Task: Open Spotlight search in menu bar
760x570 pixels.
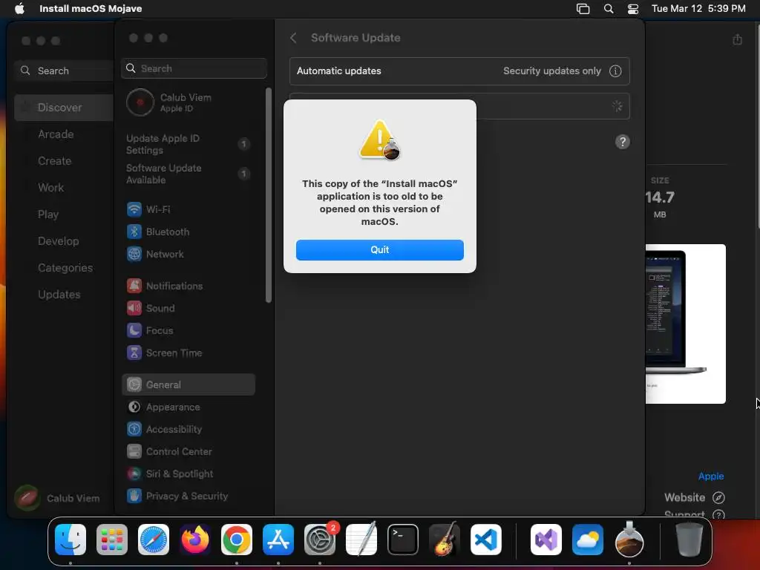Action: (x=609, y=8)
